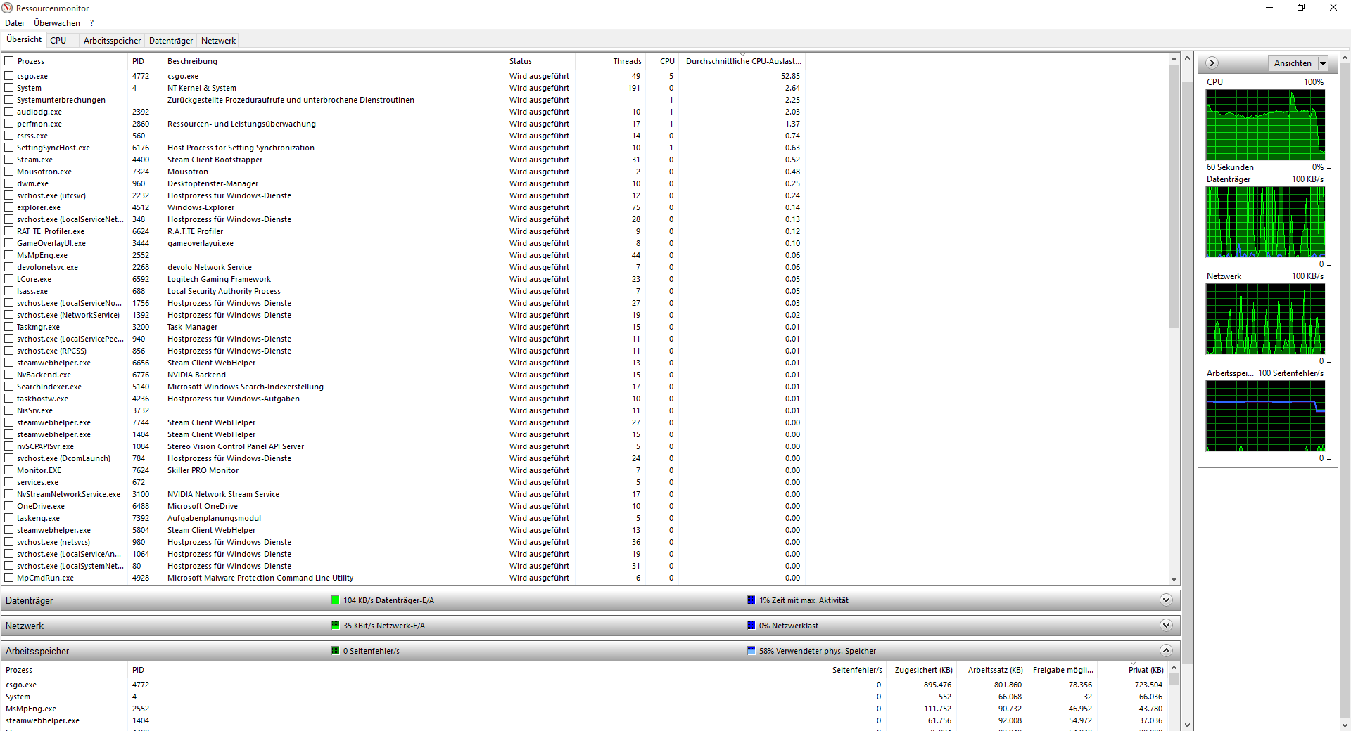
Task: Sort memory table by Seitenfehler/s column
Action: point(856,670)
